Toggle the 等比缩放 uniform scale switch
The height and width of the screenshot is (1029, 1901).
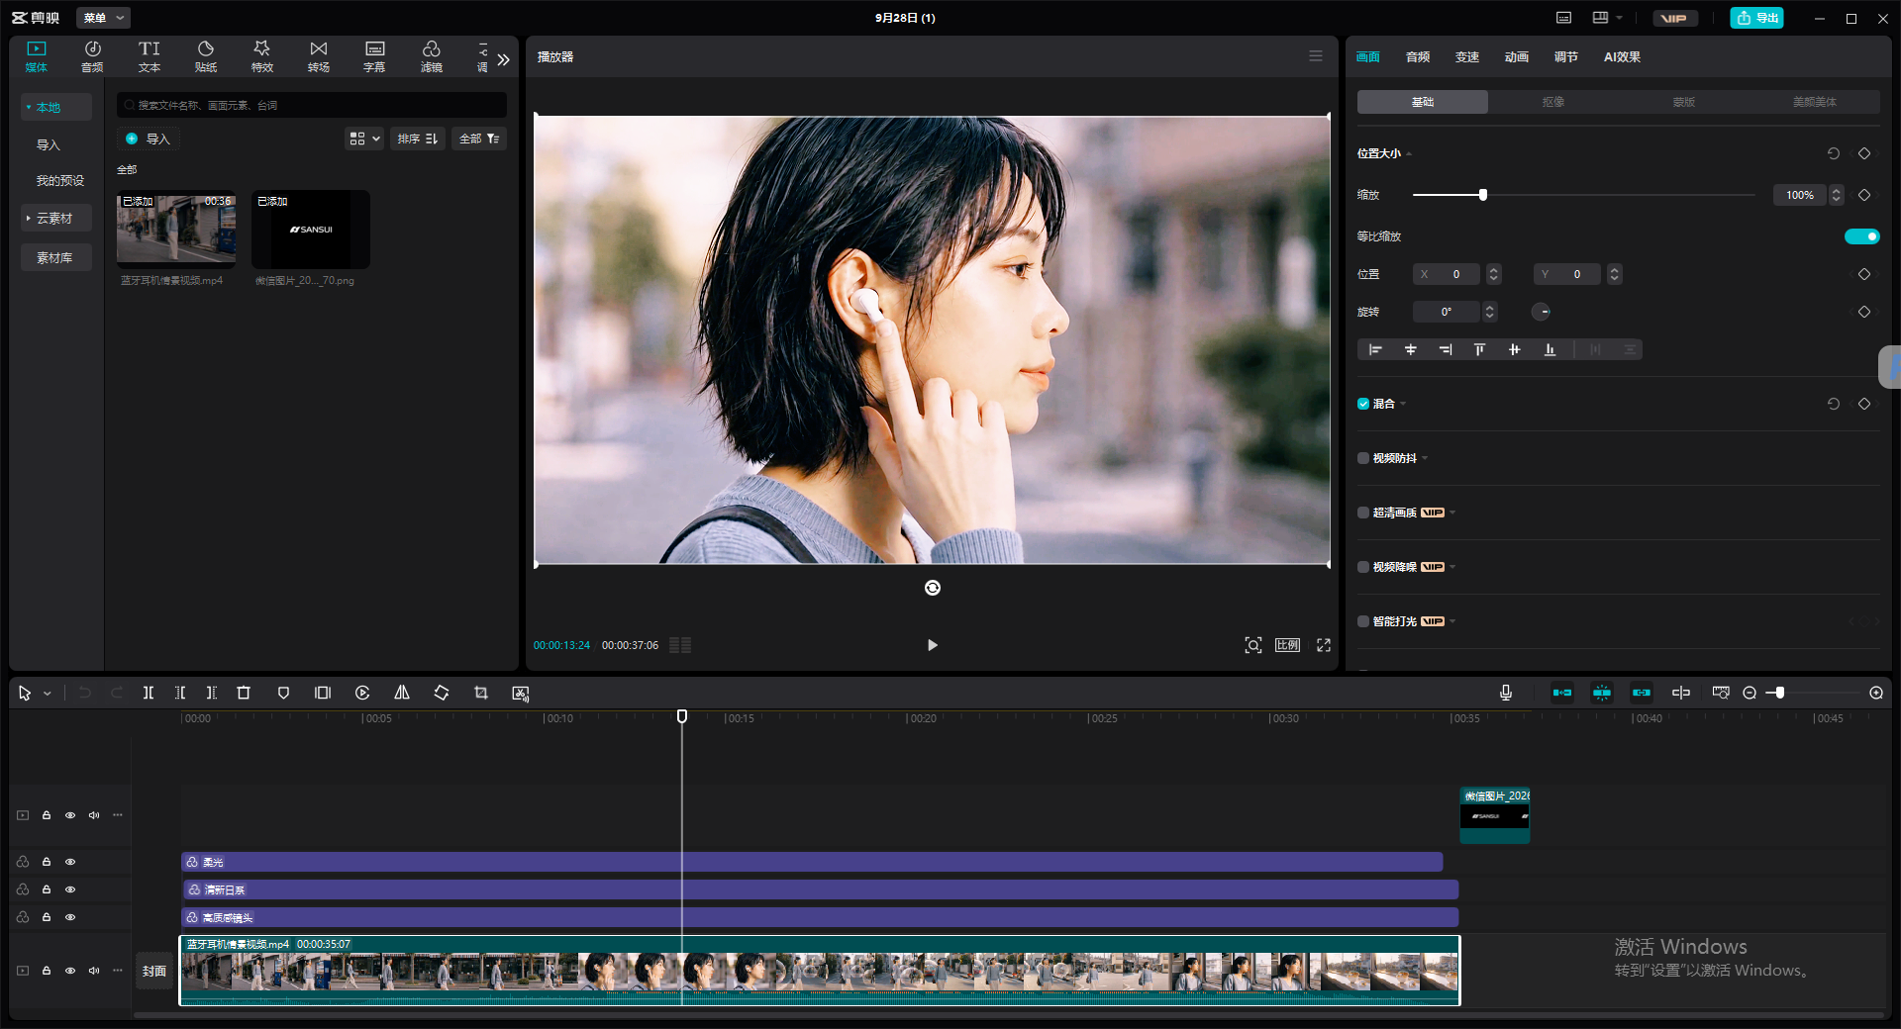(x=1861, y=236)
